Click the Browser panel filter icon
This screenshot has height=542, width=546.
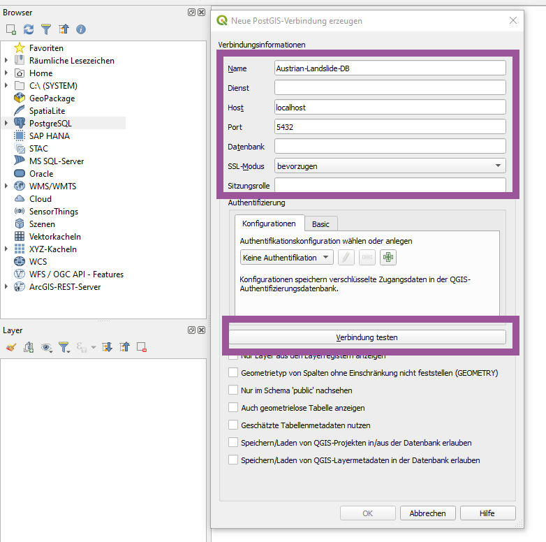[x=46, y=29]
